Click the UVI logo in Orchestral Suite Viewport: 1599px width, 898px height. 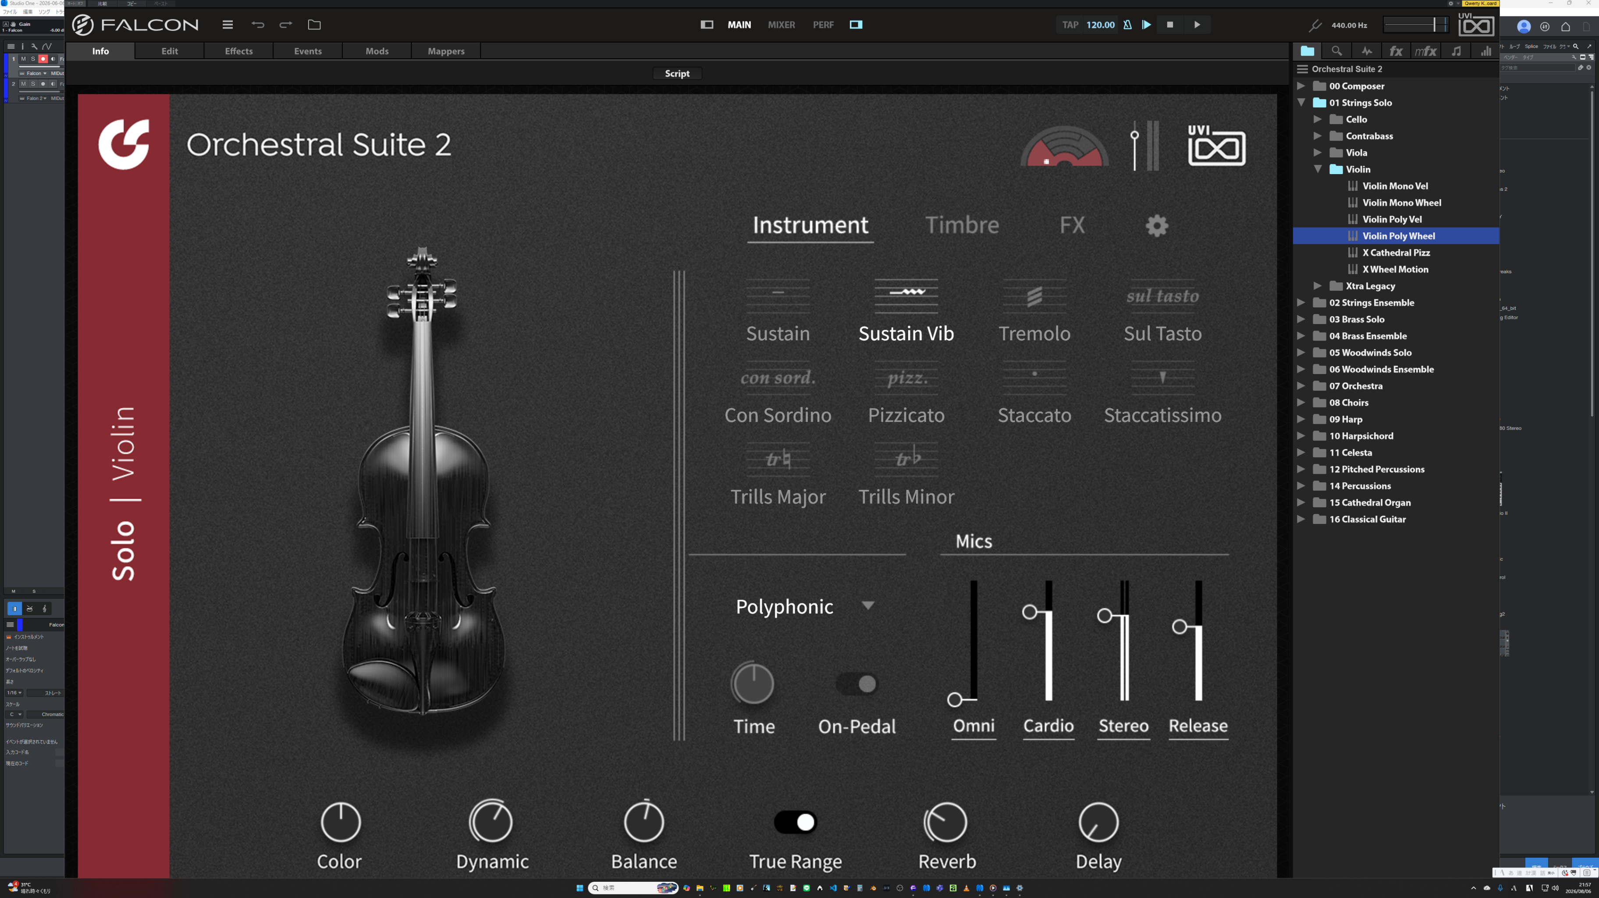coord(1217,145)
